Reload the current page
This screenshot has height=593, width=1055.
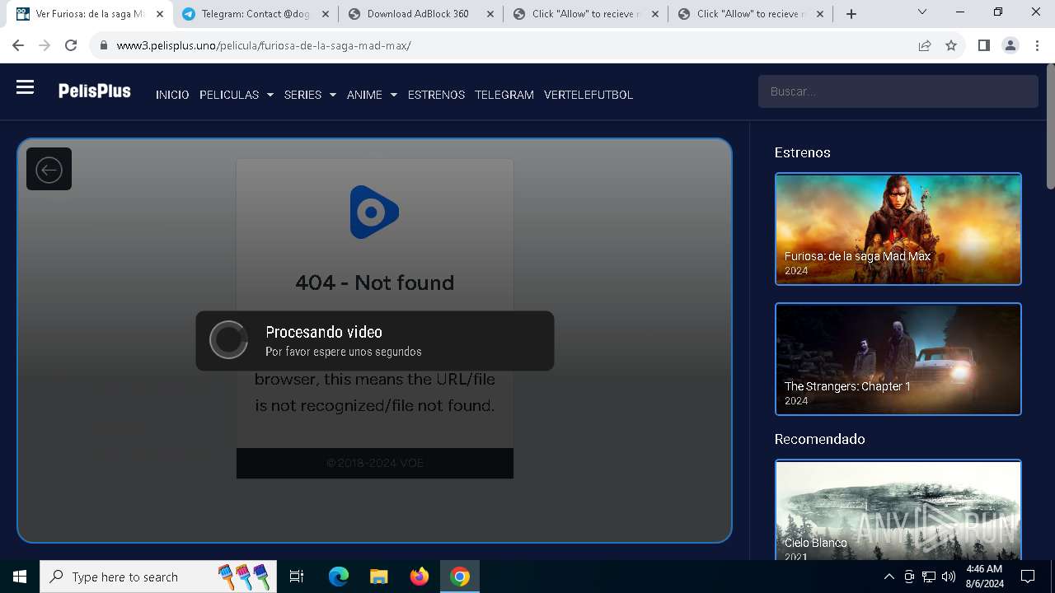(x=71, y=45)
